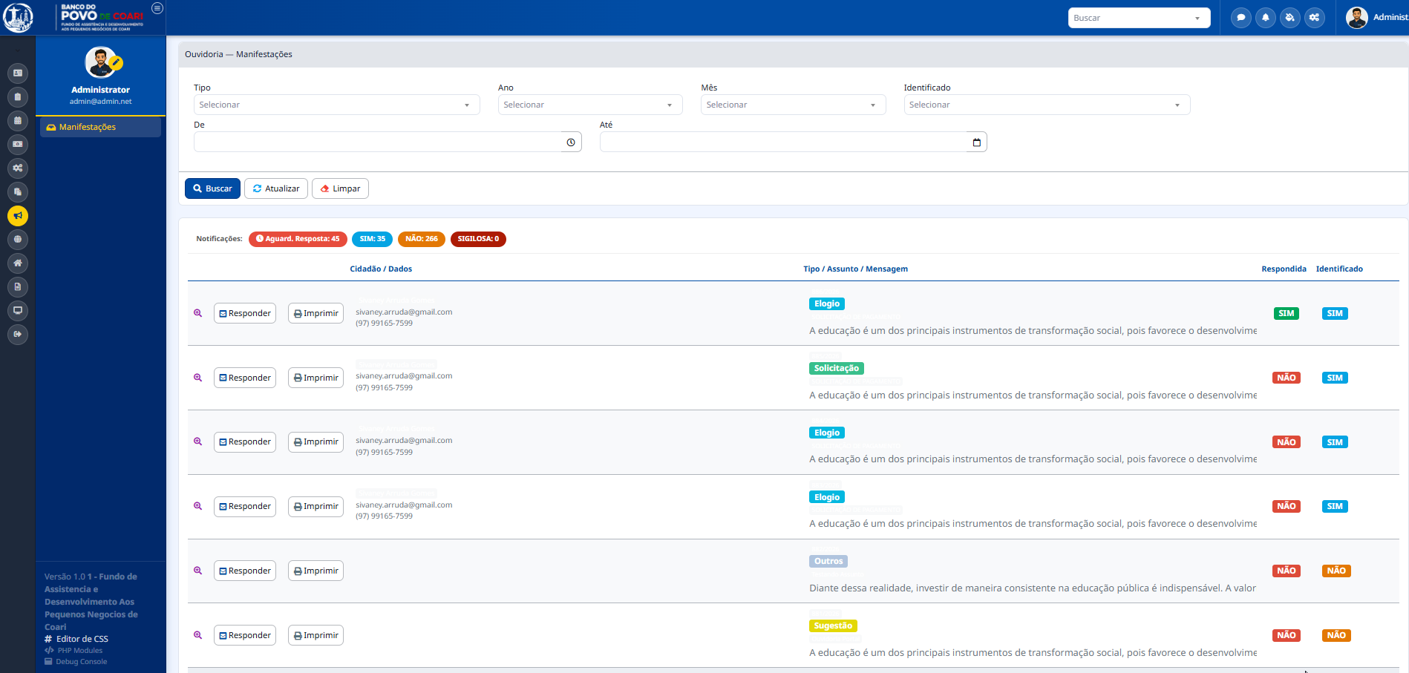Click into the De date field
The height and width of the screenshot is (673, 1409).
click(379, 142)
